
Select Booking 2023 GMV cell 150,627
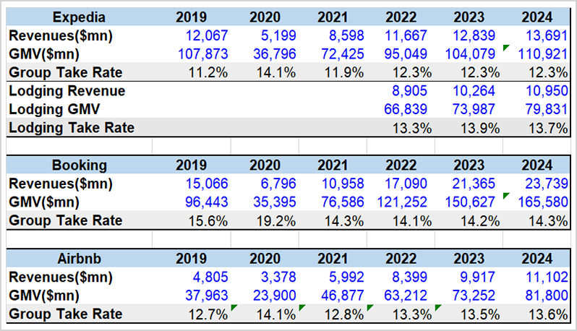(x=470, y=202)
